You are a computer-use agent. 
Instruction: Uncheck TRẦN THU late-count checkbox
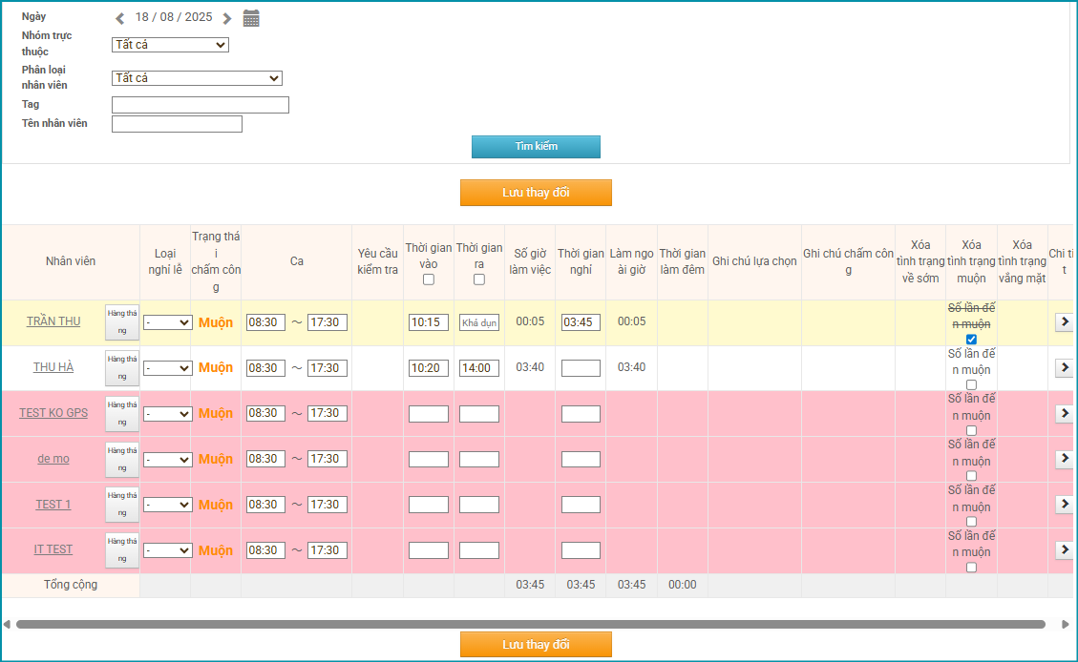[x=971, y=340]
